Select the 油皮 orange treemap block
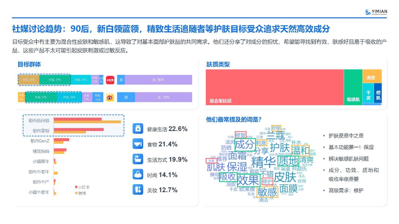 pyautogui.click(x=372, y=76)
